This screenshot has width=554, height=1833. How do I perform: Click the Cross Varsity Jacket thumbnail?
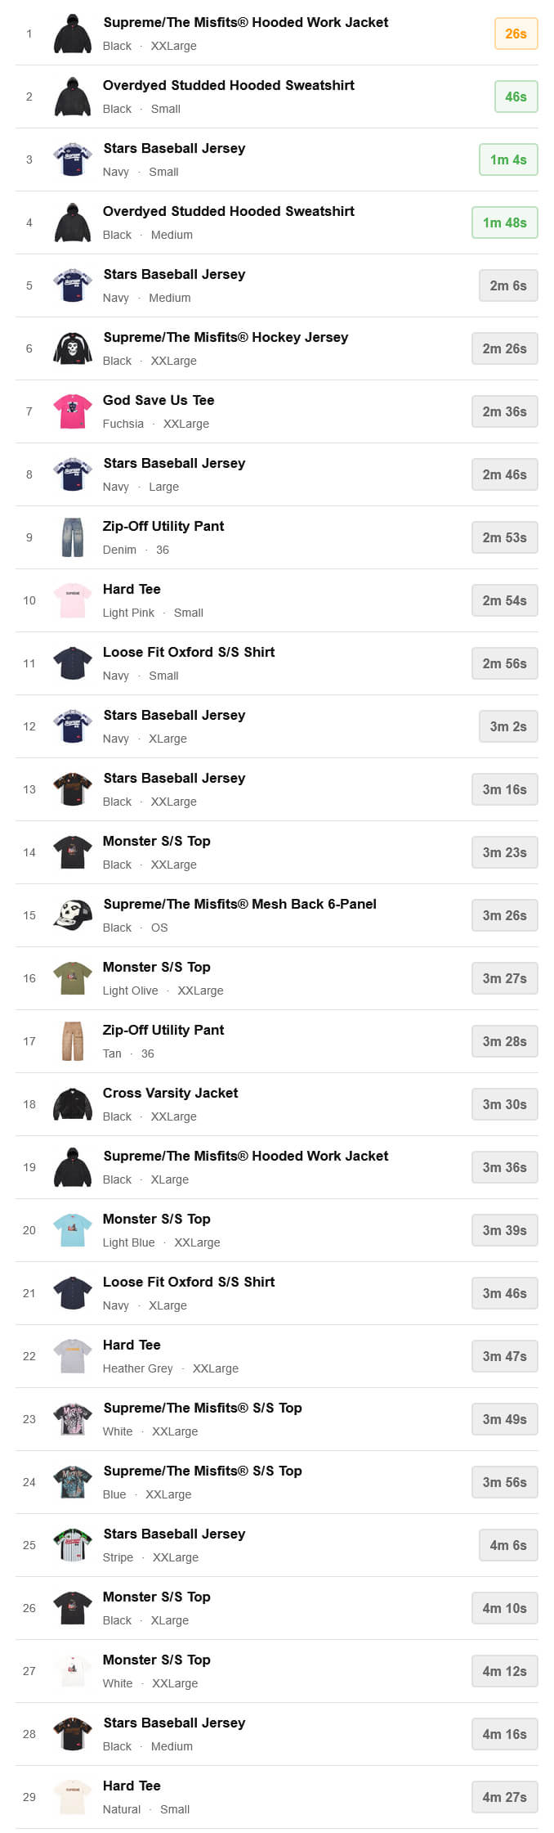pyautogui.click(x=73, y=1105)
